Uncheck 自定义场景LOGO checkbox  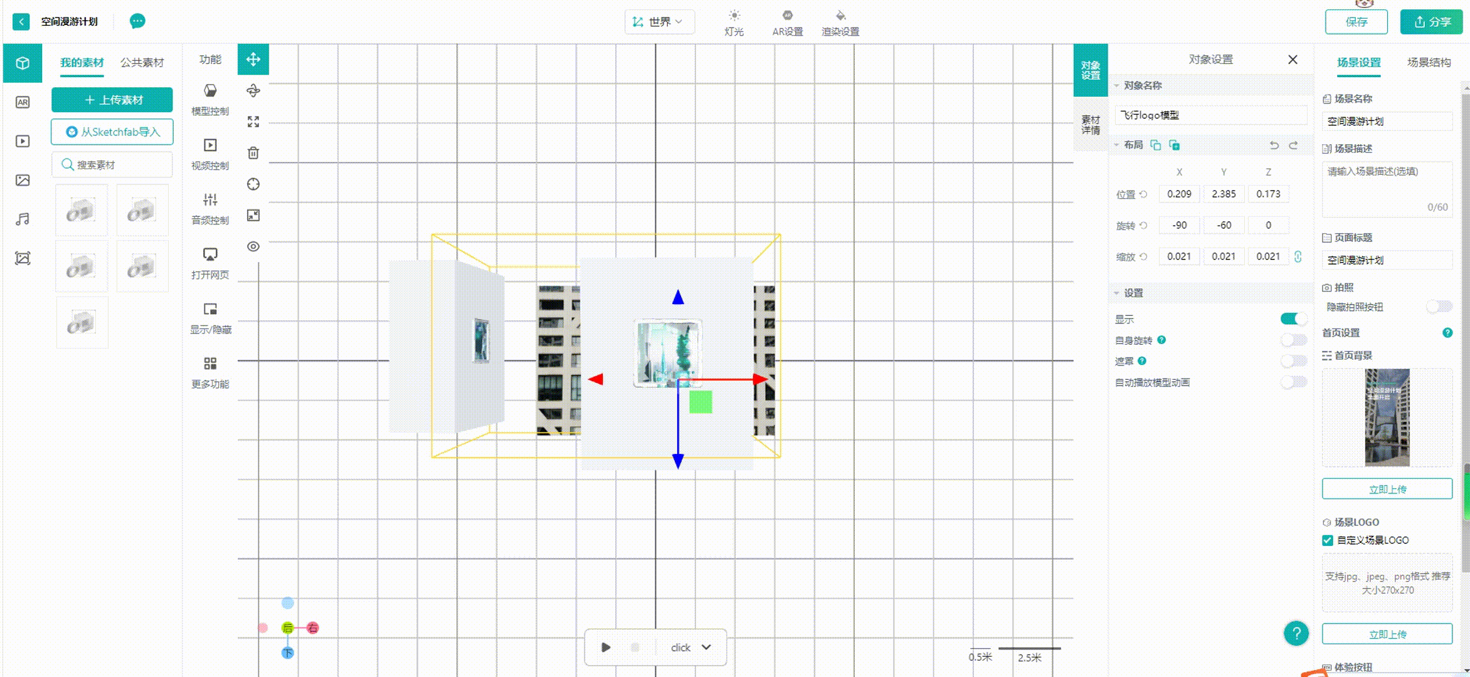point(1328,540)
